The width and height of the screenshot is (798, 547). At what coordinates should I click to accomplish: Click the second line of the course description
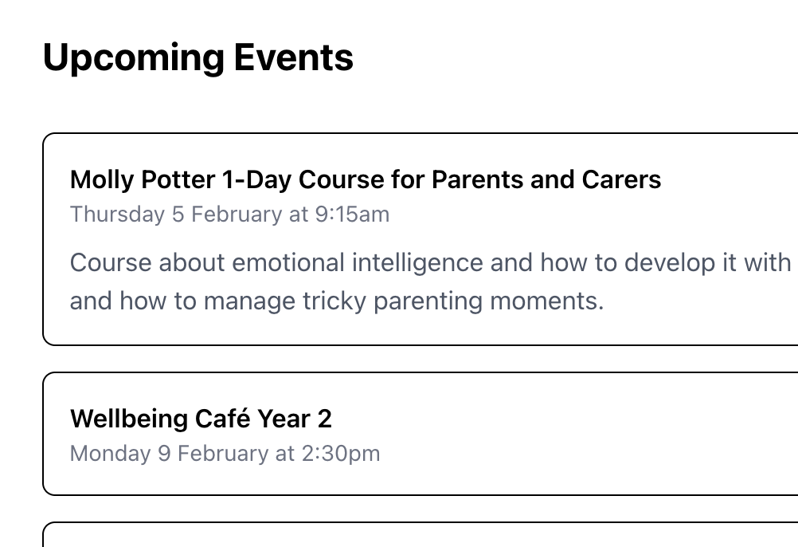click(337, 301)
